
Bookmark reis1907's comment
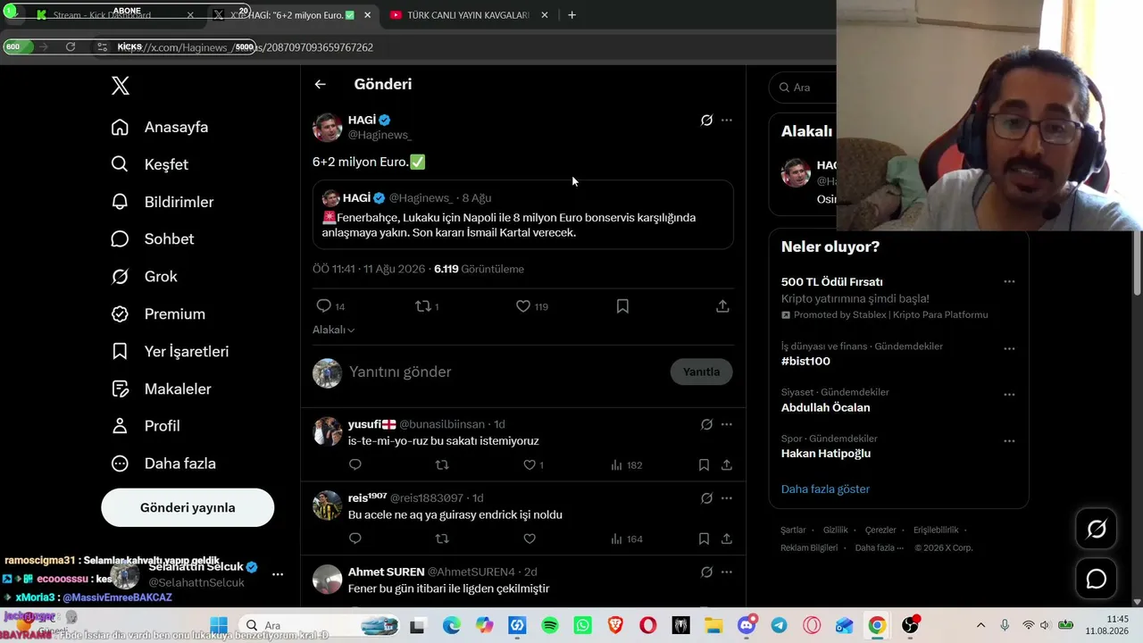(704, 539)
